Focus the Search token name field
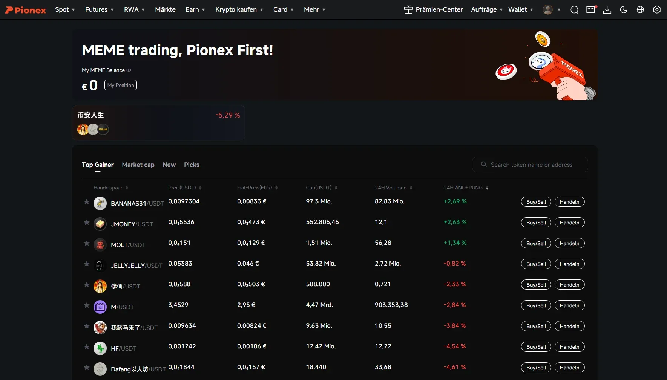The image size is (667, 380). point(530,165)
